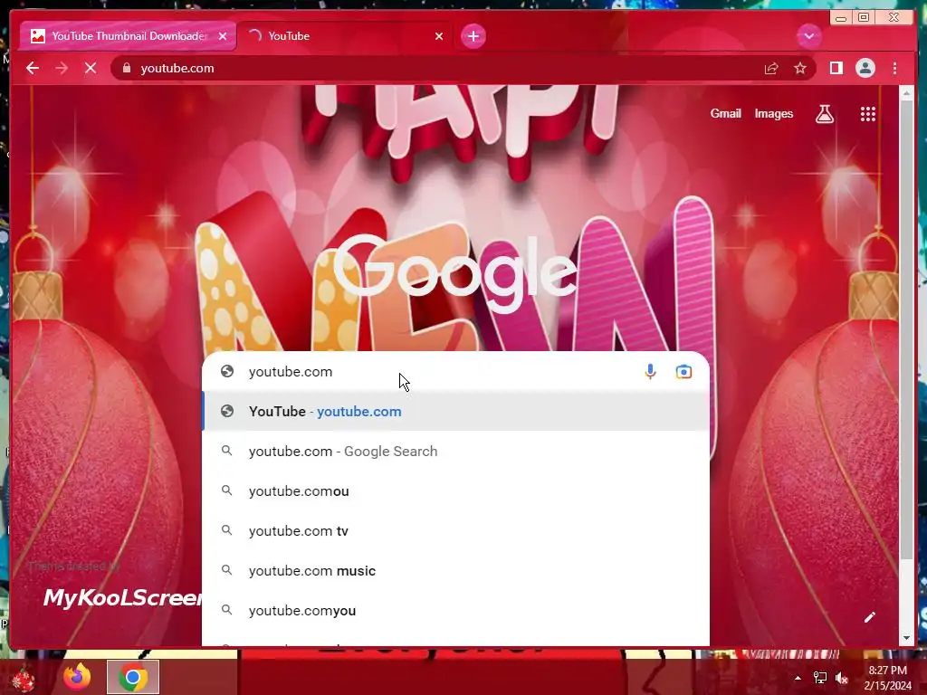This screenshot has width=927, height=695.
Task: Show hidden system tray icons
Action: [798, 678]
